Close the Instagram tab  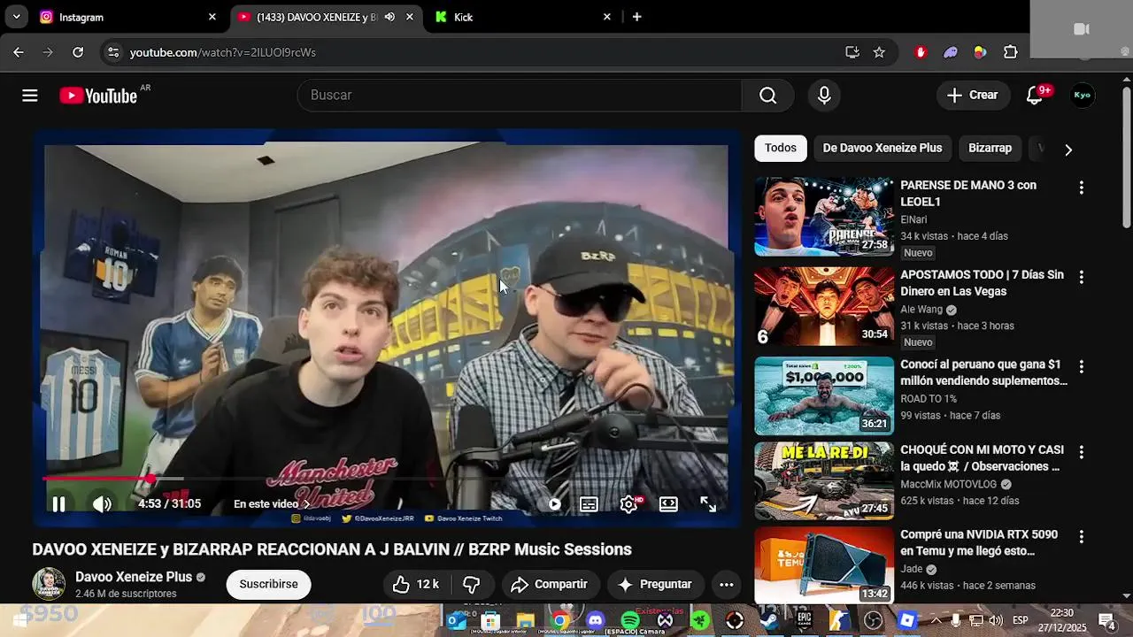[x=212, y=17]
